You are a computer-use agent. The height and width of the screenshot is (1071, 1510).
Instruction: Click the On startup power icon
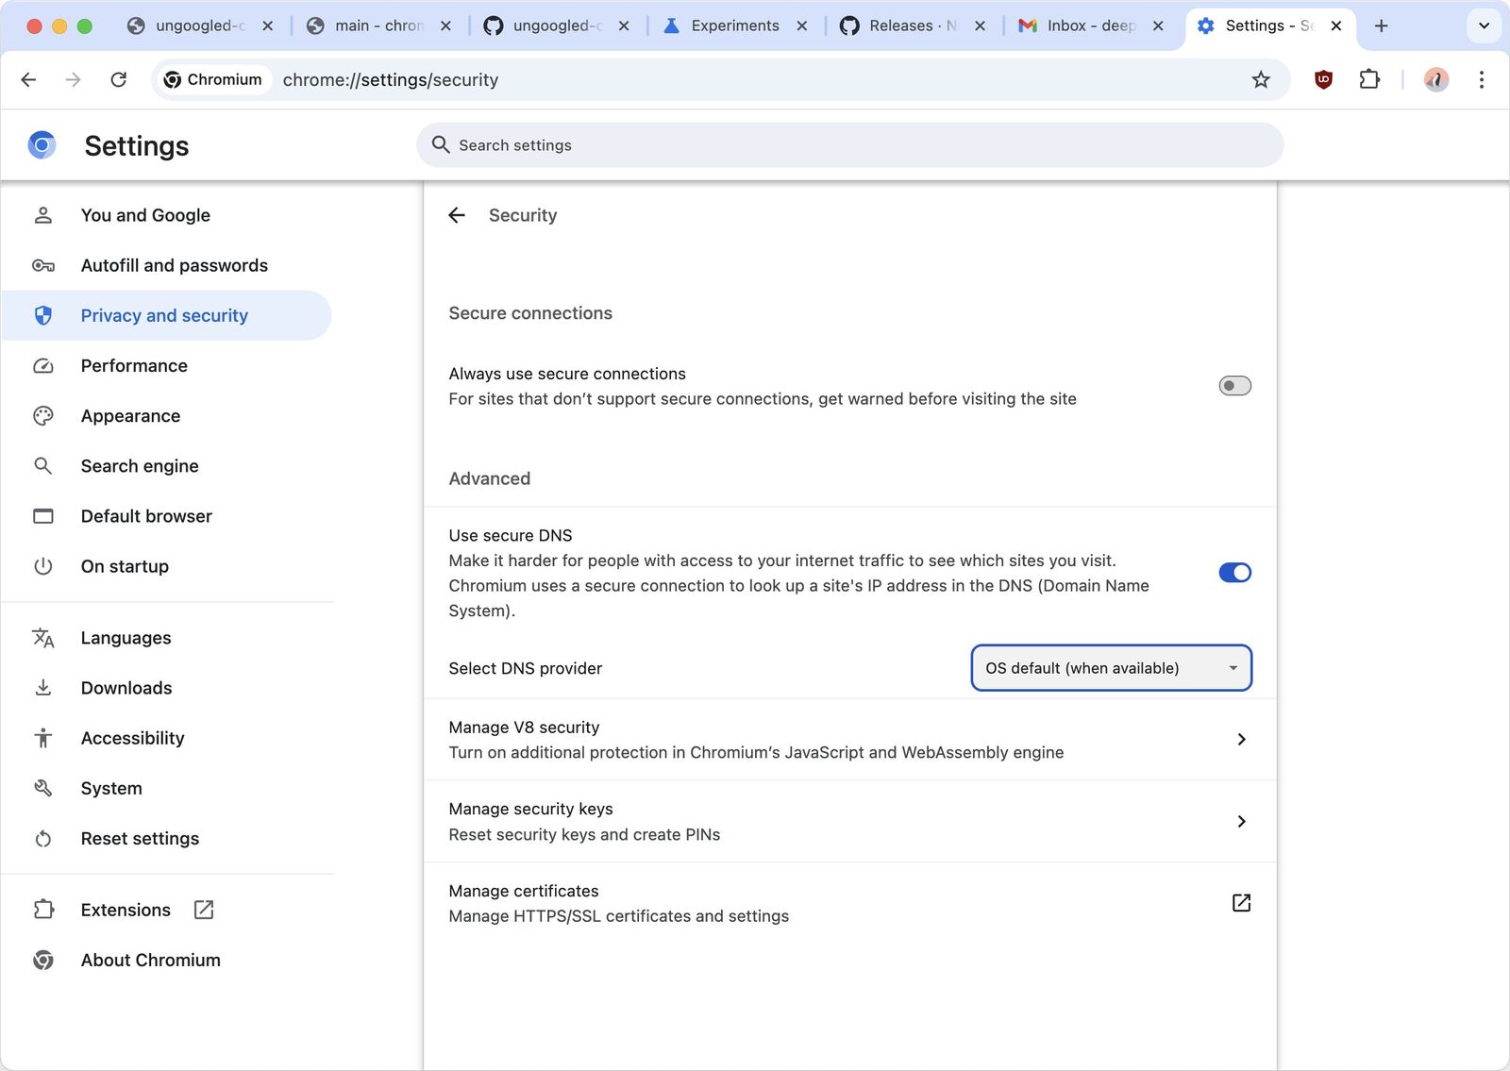(x=43, y=566)
